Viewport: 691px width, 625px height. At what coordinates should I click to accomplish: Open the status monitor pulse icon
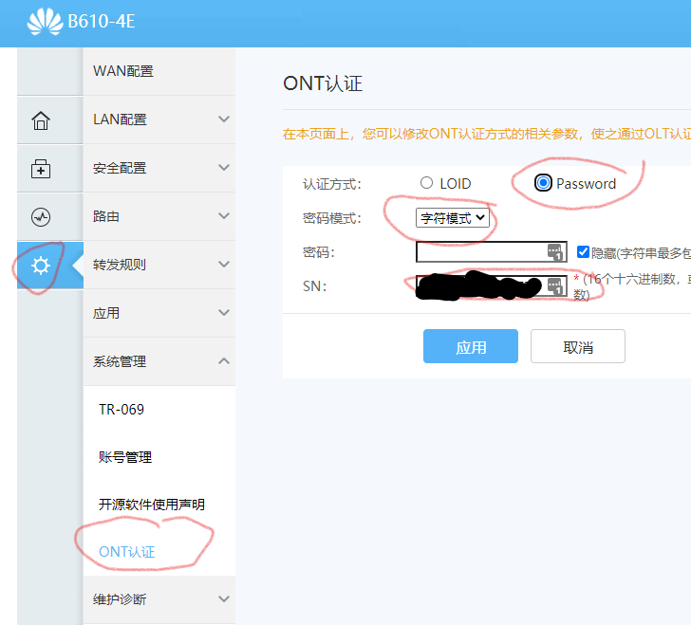point(41,217)
